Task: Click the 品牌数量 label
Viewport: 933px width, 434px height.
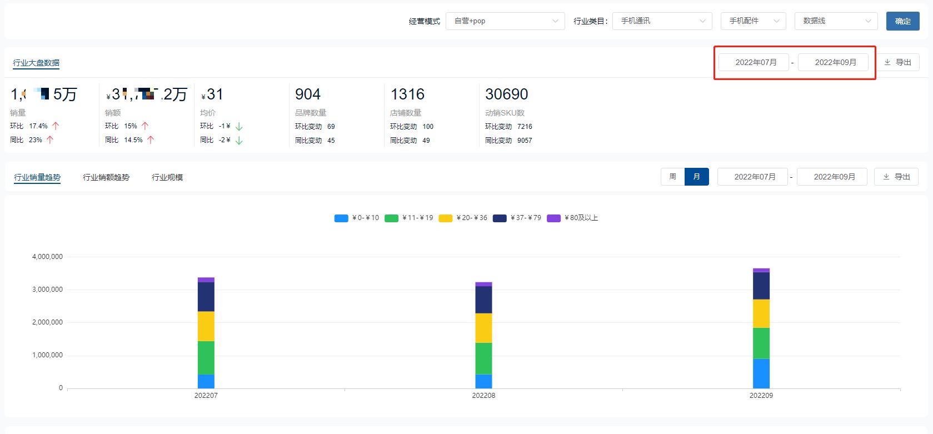Action: pos(311,113)
